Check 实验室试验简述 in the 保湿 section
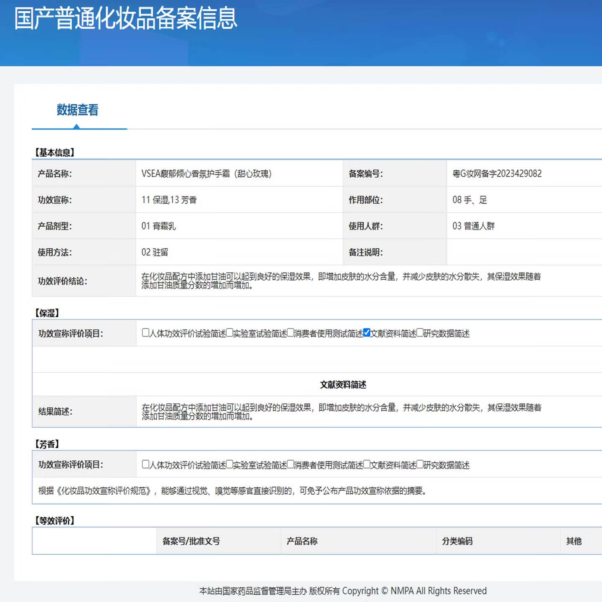This screenshot has width=602, height=602. pyautogui.click(x=230, y=333)
